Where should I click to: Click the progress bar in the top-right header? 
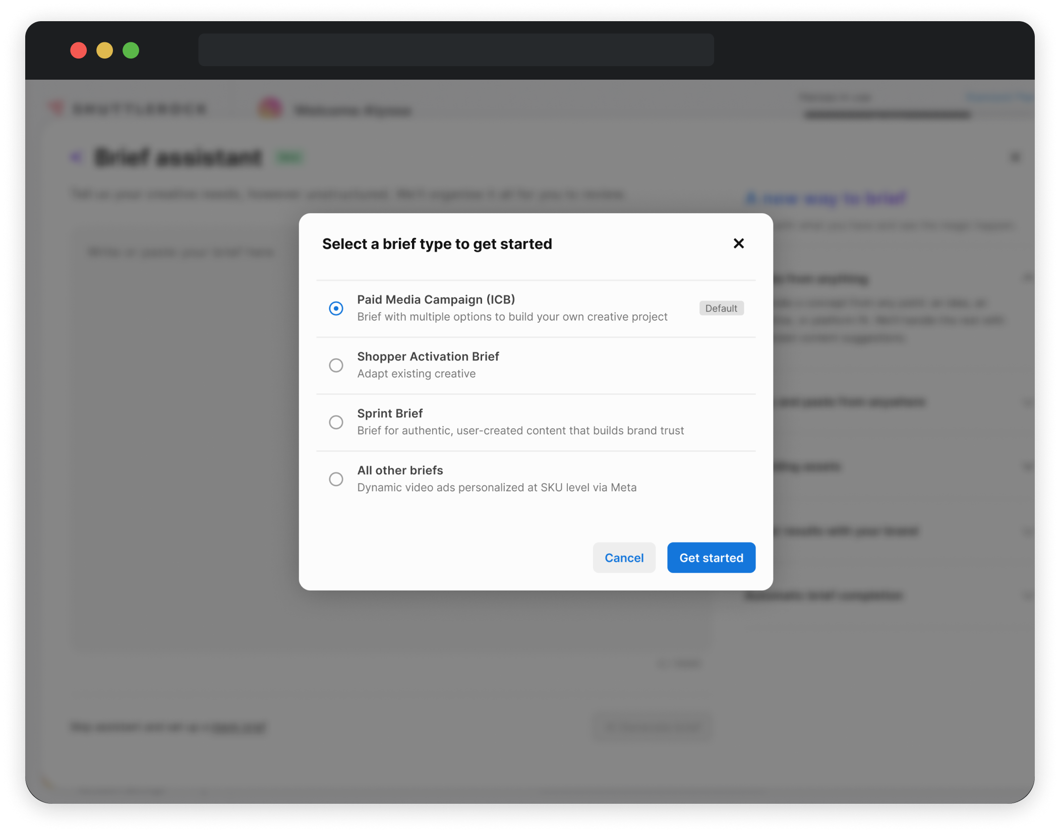888,114
